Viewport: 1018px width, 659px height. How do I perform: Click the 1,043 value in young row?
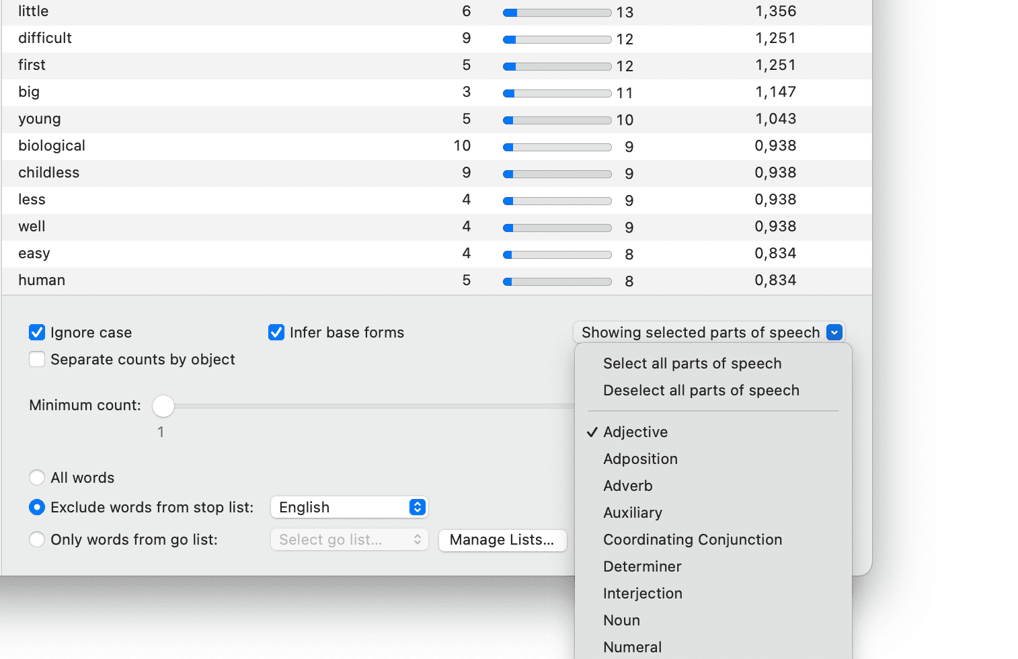(775, 119)
